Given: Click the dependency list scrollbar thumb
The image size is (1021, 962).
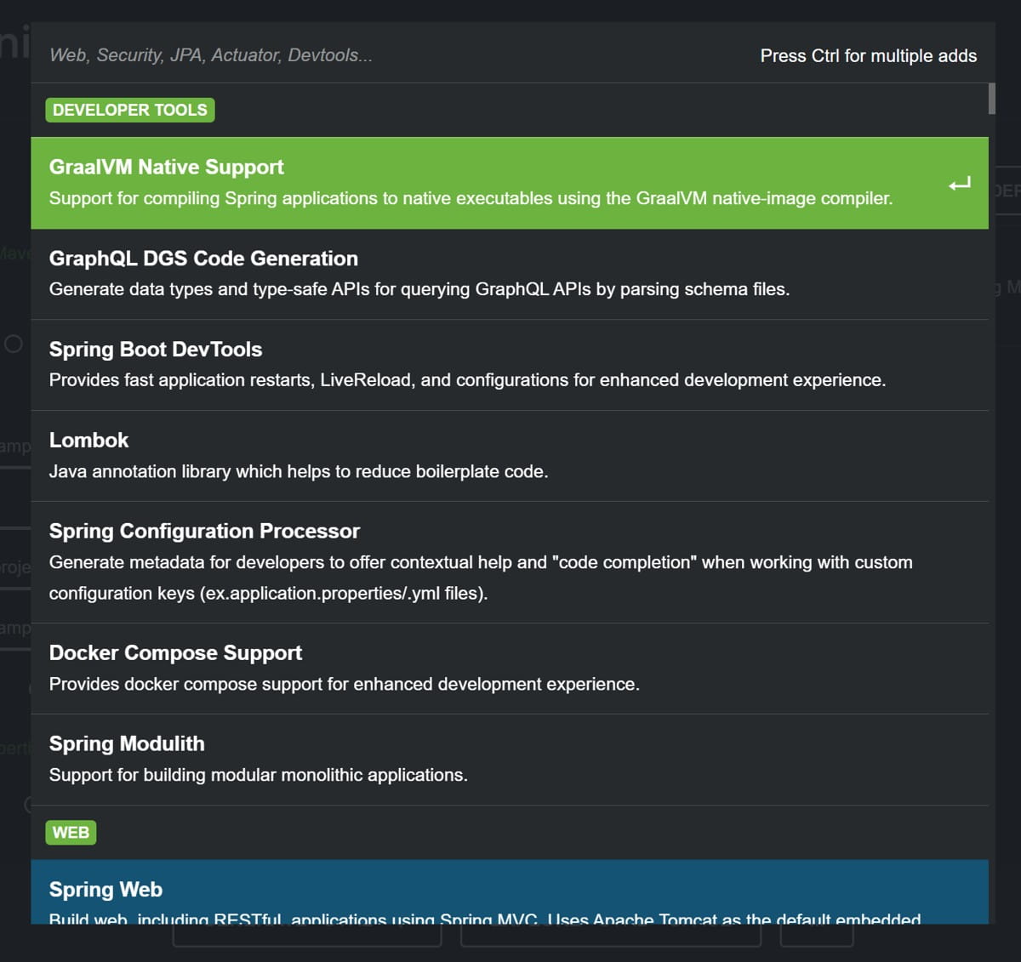Looking at the screenshot, I should coord(992,99).
